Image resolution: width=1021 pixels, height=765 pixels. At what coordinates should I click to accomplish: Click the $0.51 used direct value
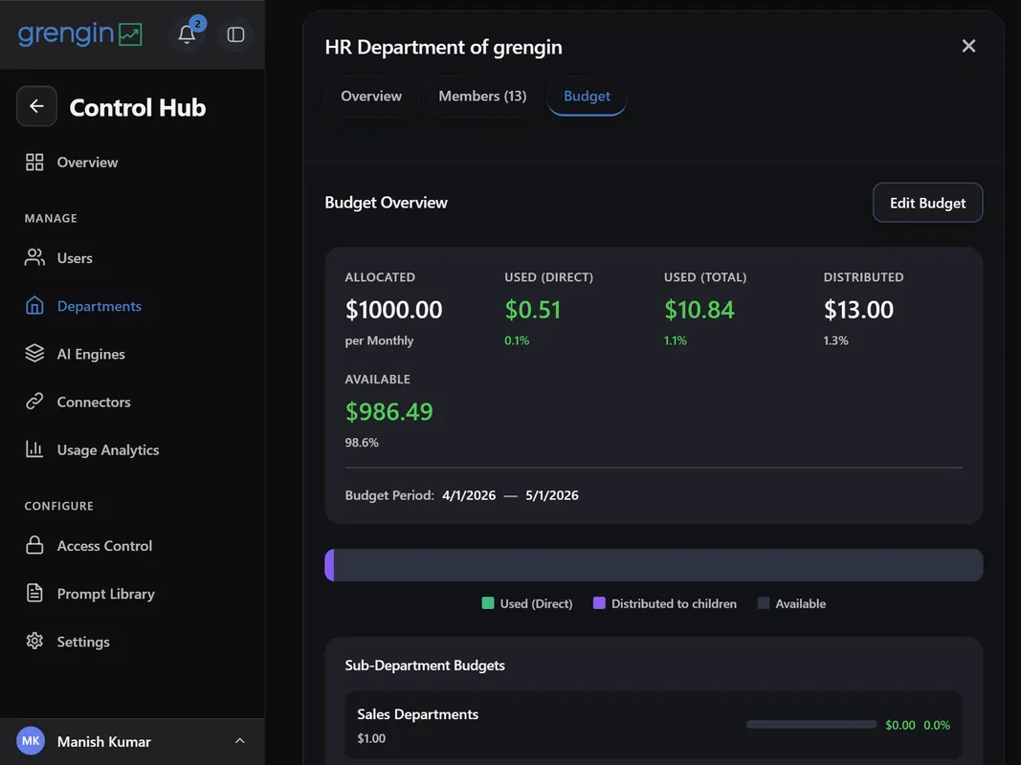533,310
